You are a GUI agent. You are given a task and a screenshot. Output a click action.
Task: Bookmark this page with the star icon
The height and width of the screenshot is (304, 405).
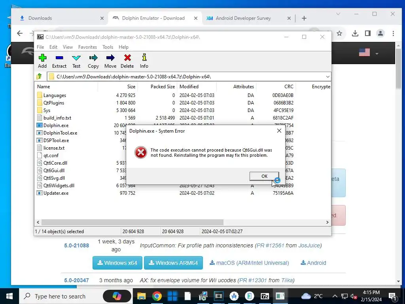(339, 33)
